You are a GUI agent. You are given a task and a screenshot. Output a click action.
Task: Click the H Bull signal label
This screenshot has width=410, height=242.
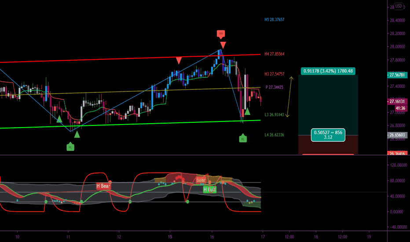(x=210, y=189)
